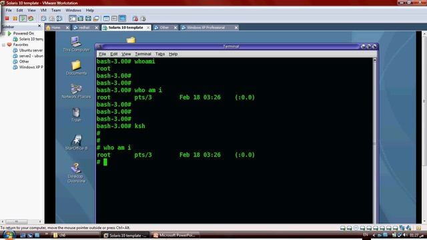Screen dimensions: 427x240
Task: Select the Favorites folder in sidebar
Action: [21, 45]
